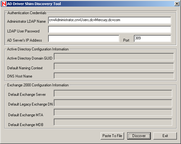Click the "Default Exchange MTA" label
181x144 pixels.
26,115
